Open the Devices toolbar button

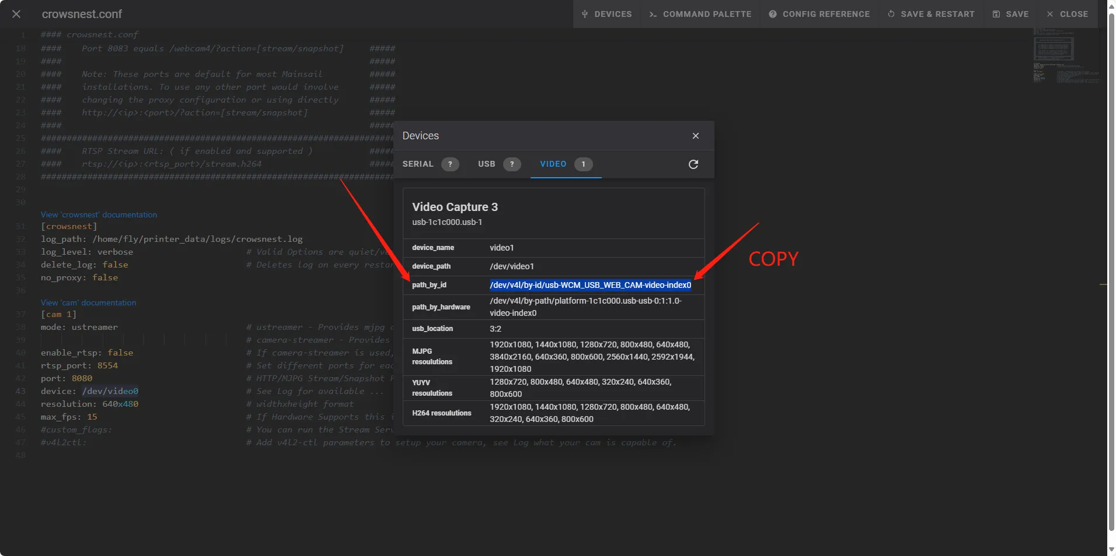[x=606, y=14]
